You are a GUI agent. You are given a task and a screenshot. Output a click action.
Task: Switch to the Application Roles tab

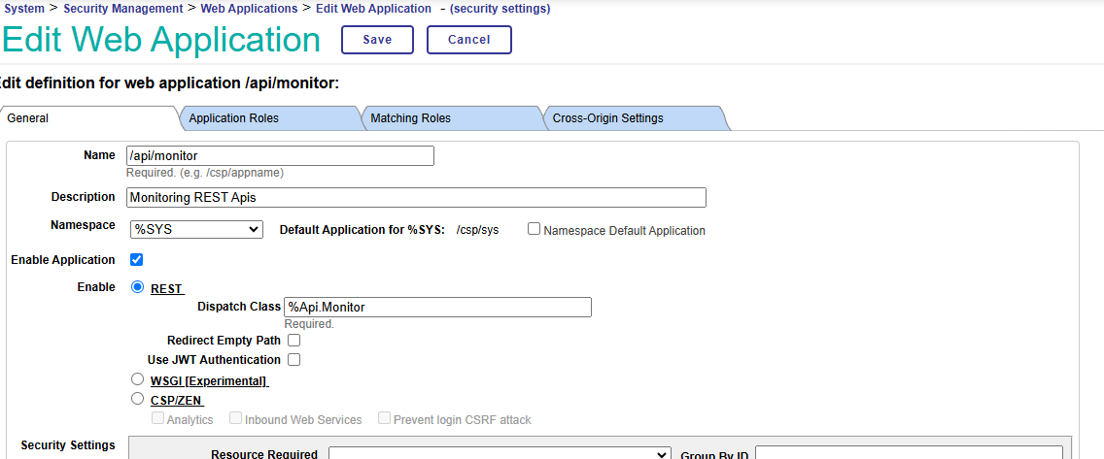point(234,118)
